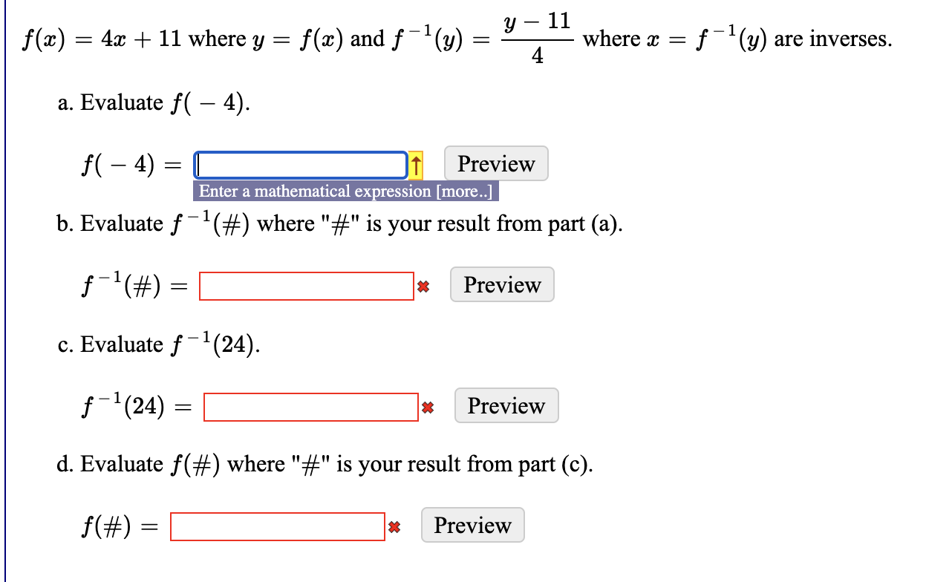Click Preview button for part d
Screen dimensions: 952x582
(472, 525)
